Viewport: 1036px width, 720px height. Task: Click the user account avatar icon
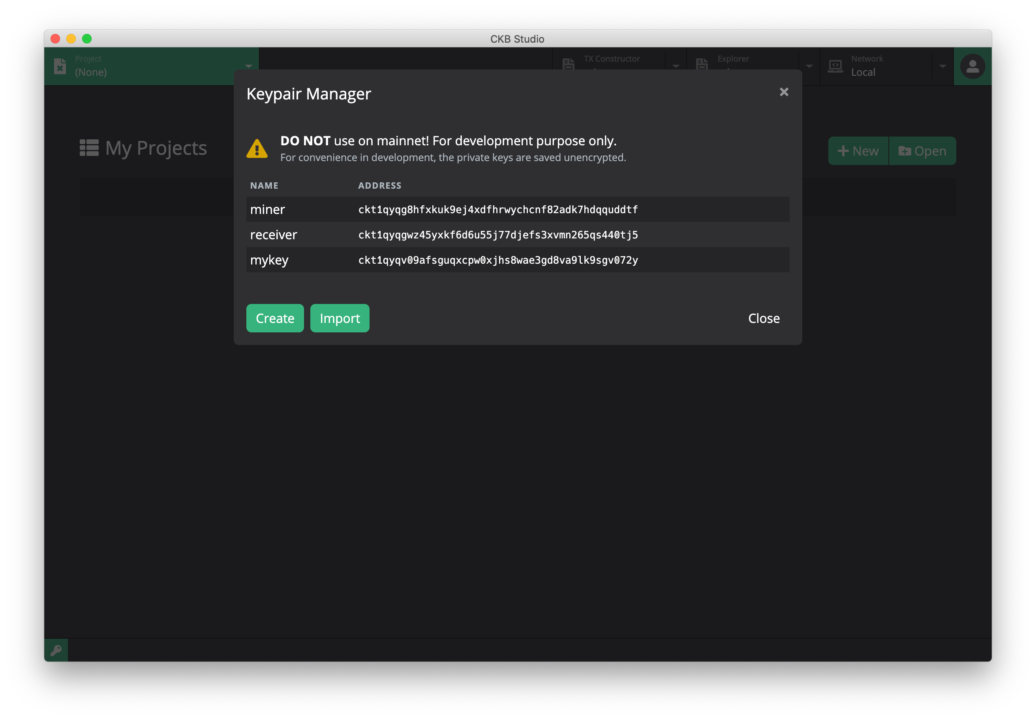coord(972,66)
